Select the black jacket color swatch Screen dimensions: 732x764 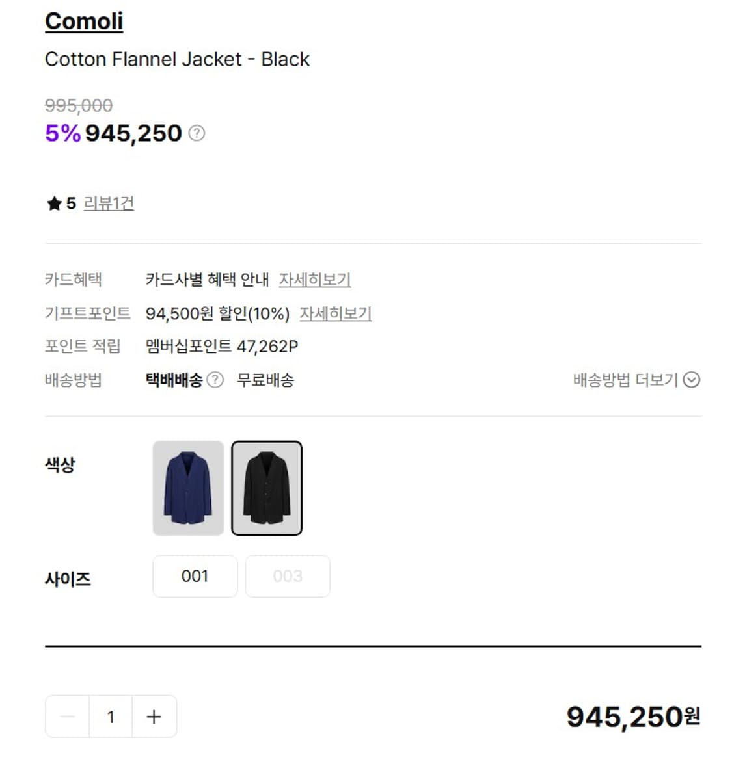(x=267, y=488)
